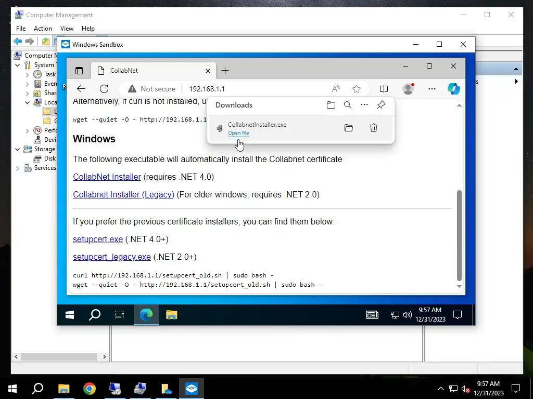Open Edge split screen icon
The width and height of the screenshot is (533, 399).
click(x=384, y=89)
